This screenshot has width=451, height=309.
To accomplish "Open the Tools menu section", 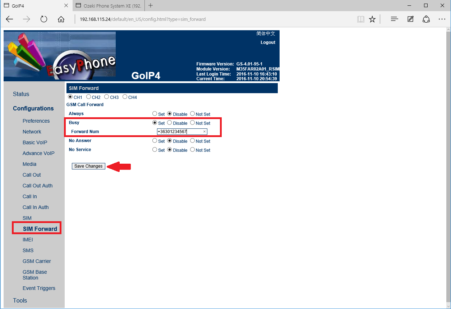I will point(20,300).
